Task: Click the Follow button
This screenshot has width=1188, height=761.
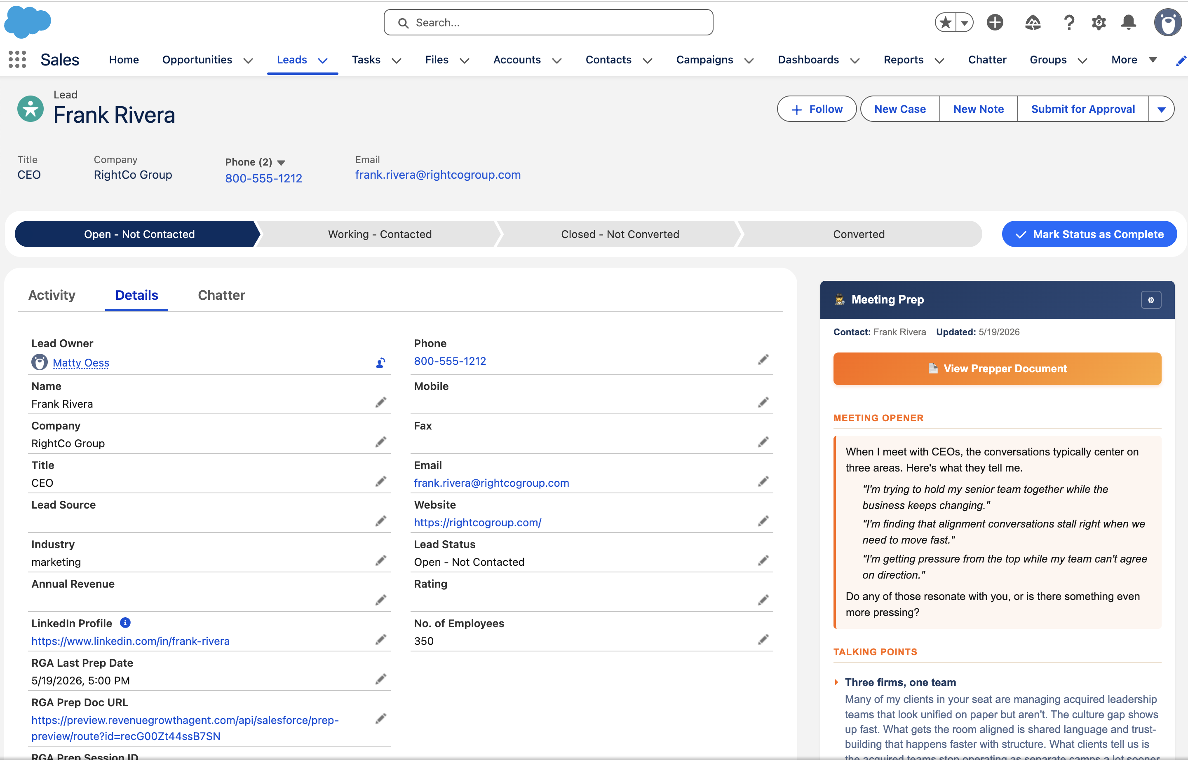Action: click(x=816, y=109)
